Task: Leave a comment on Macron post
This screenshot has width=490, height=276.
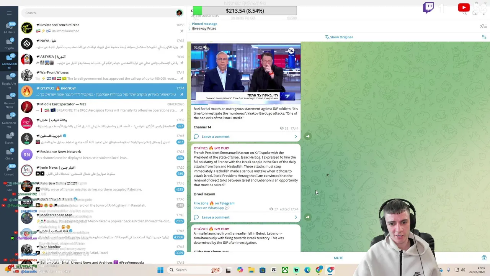Action: 216,217
